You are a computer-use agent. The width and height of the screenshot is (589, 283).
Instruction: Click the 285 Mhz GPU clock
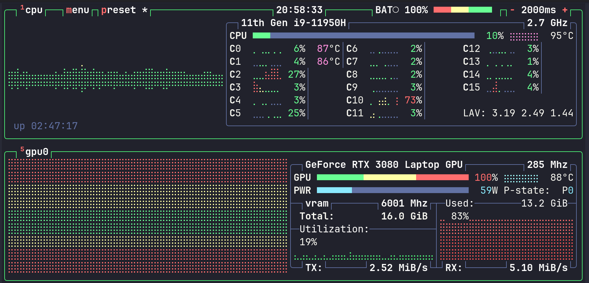547,165
